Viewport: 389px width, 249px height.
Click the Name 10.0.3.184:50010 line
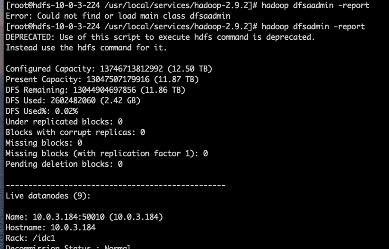point(85,217)
